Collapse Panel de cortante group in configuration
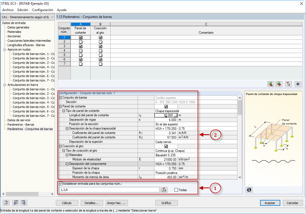Screen dimensions: 306x214 [x=60, y=106]
